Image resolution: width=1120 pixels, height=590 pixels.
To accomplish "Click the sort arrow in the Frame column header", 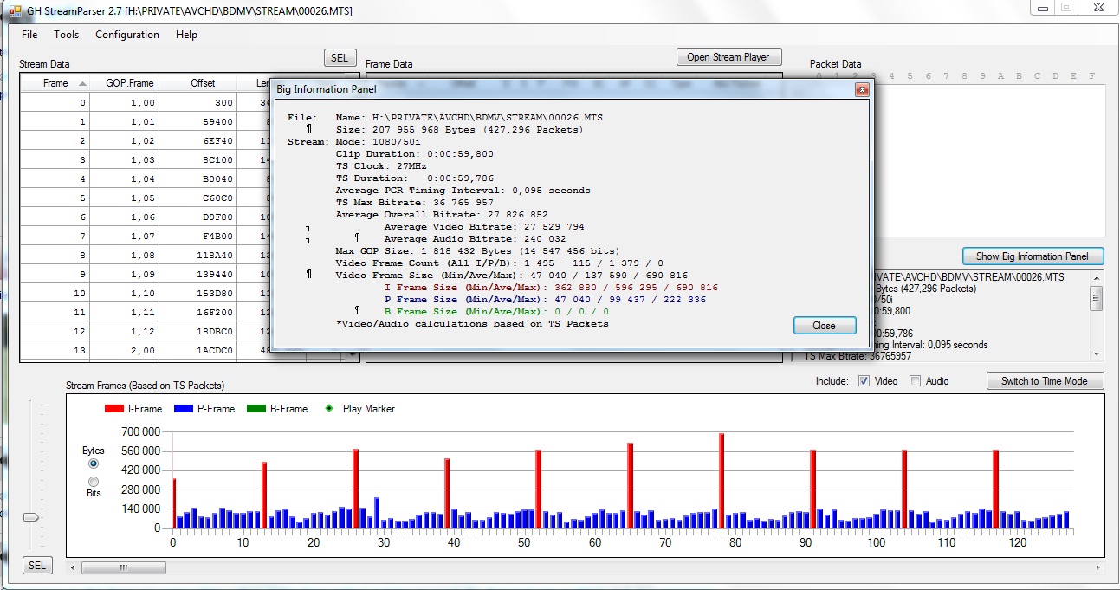I will (x=82, y=83).
